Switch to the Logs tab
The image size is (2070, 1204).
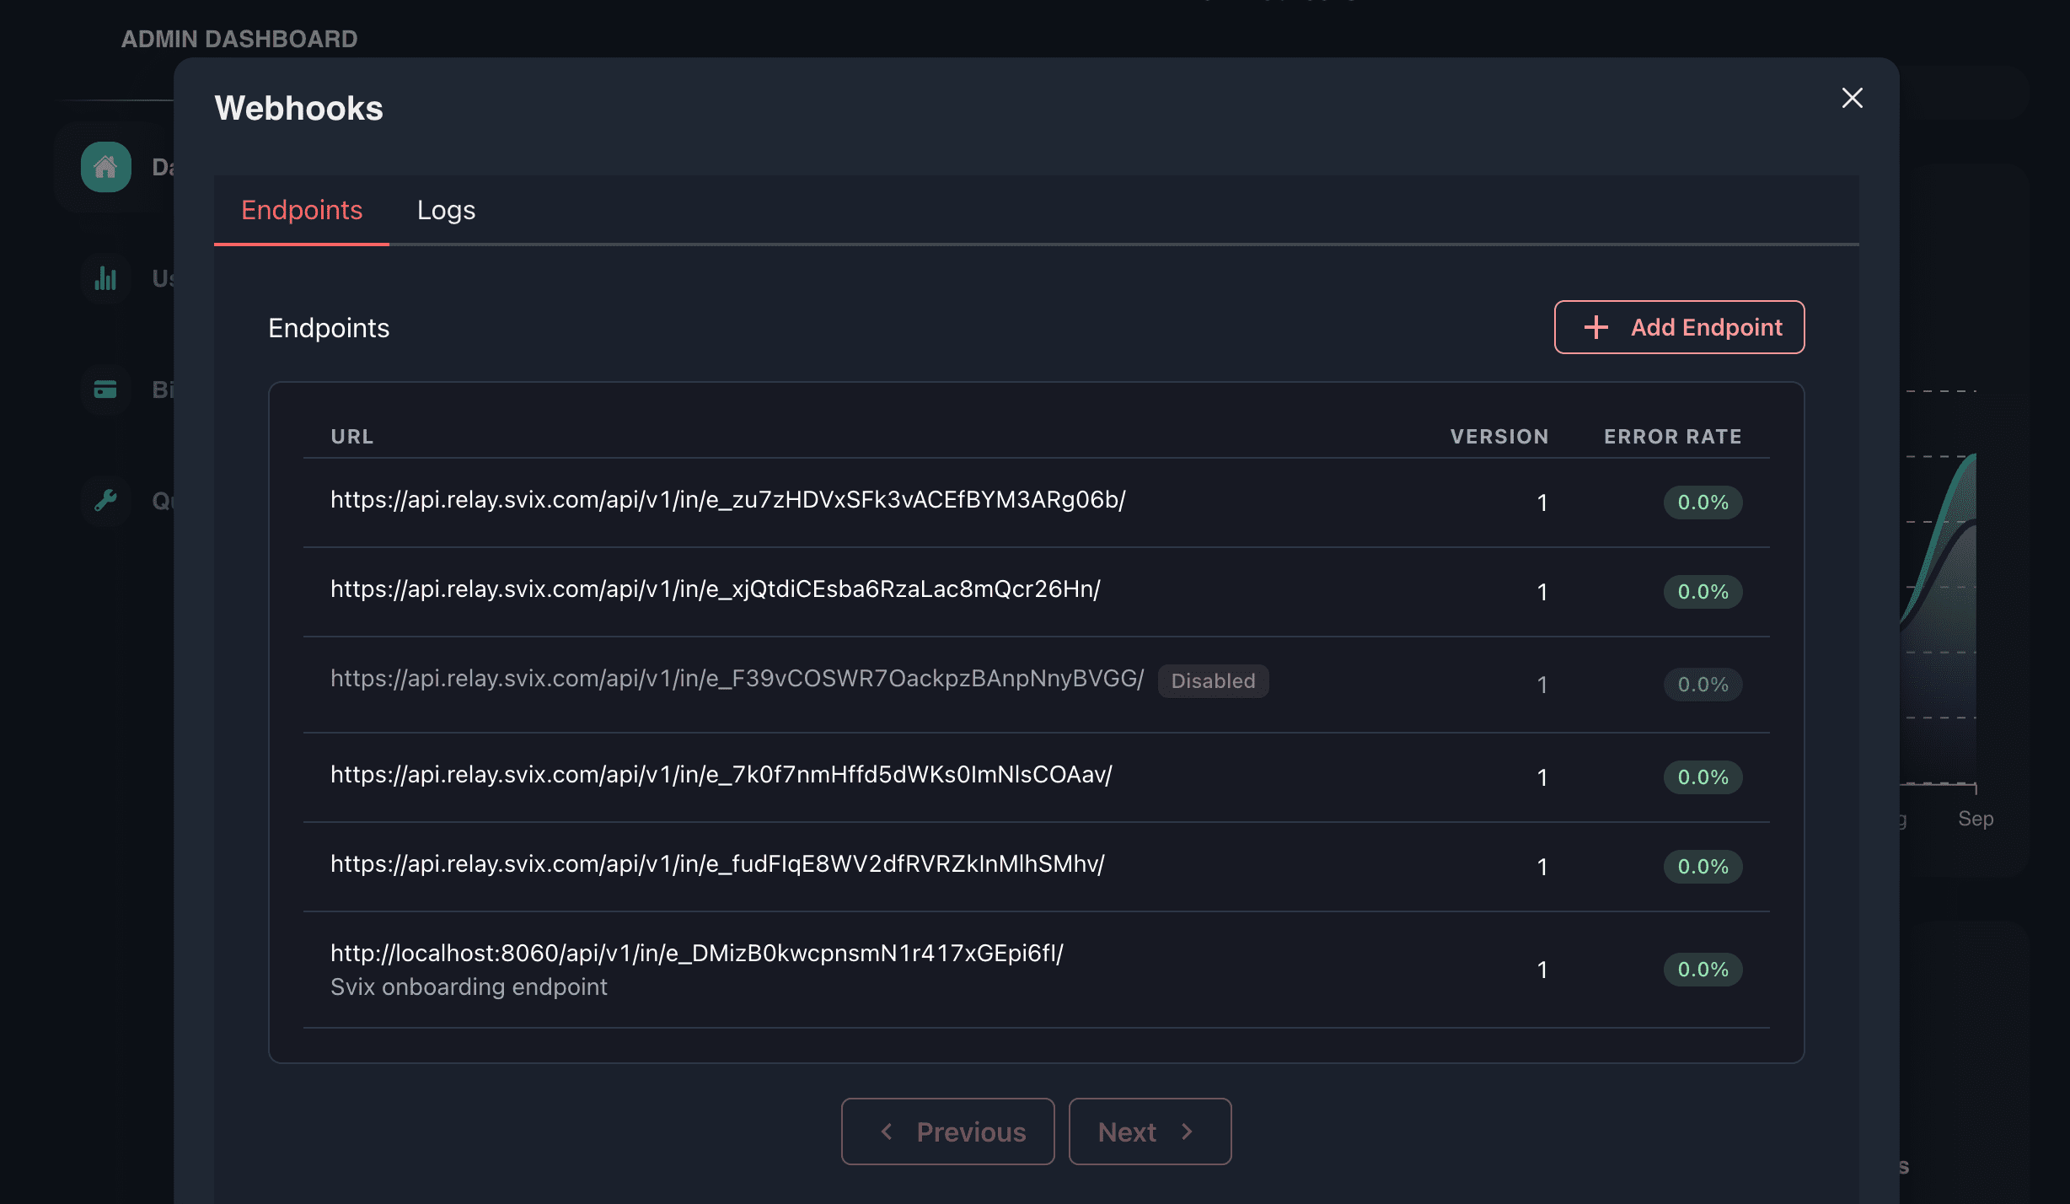pyautogui.click(x=446, y=209)
